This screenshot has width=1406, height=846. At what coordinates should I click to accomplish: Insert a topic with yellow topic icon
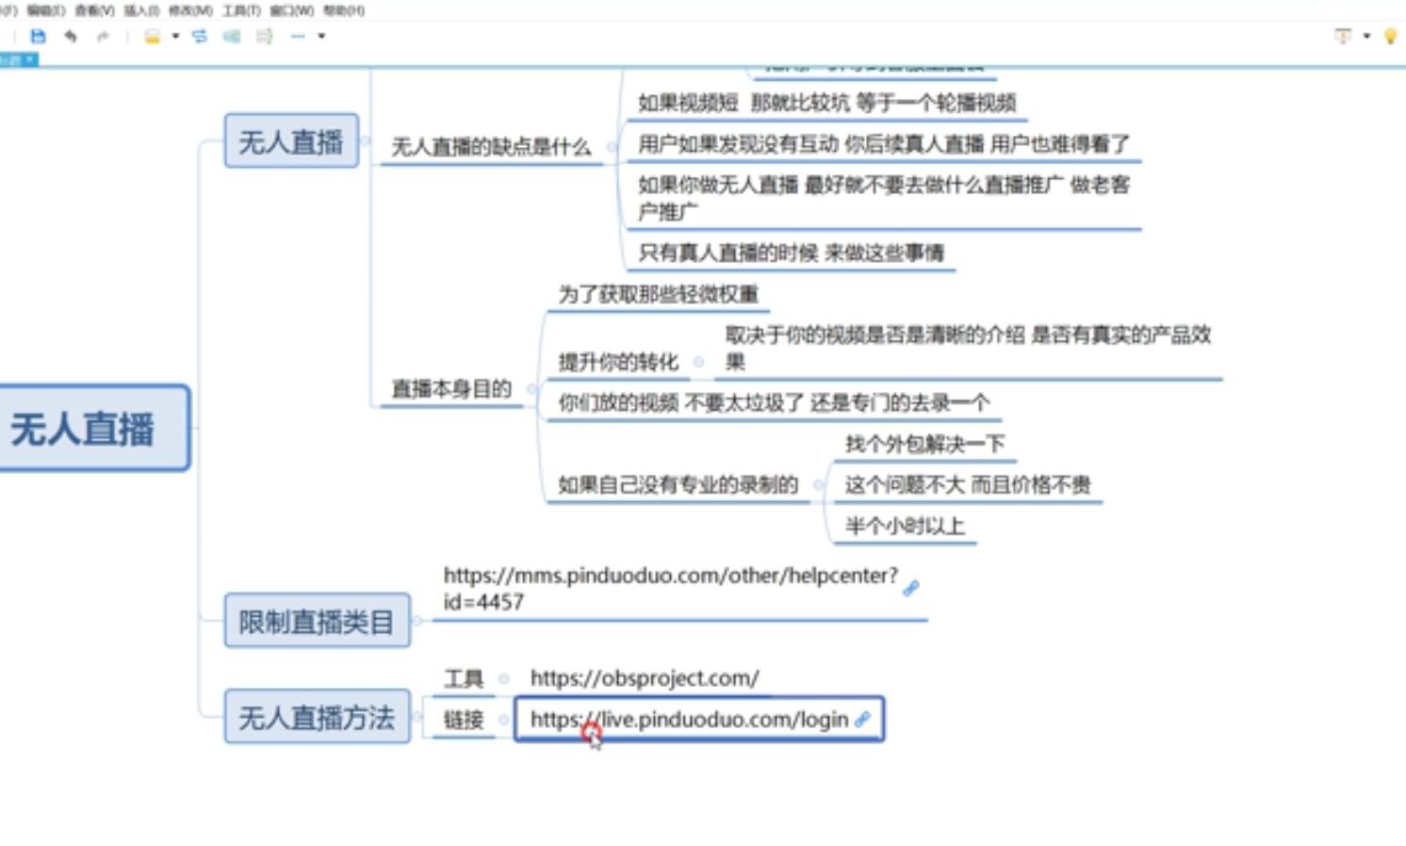pos(152,37)
